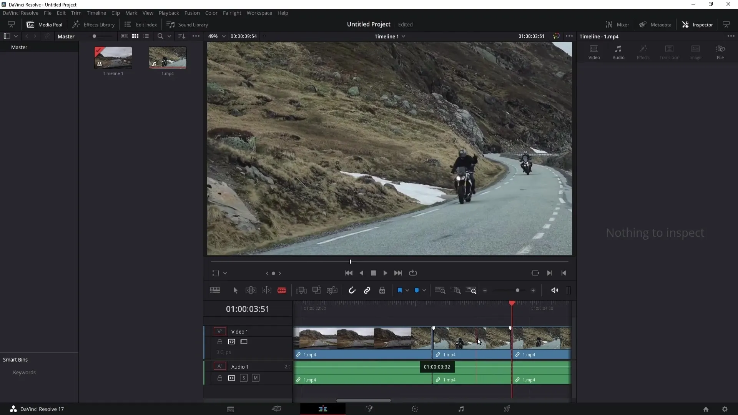Open Media Pool options three-dot menu
Viewport: 738px width, 415px height.
196,36
